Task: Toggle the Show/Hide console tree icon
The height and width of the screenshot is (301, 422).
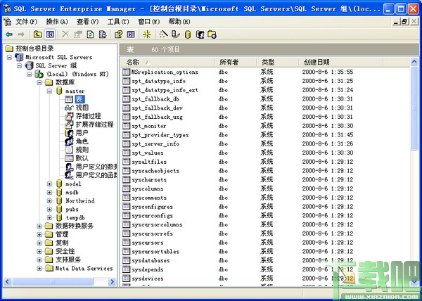Action: [x=50, y=34]
